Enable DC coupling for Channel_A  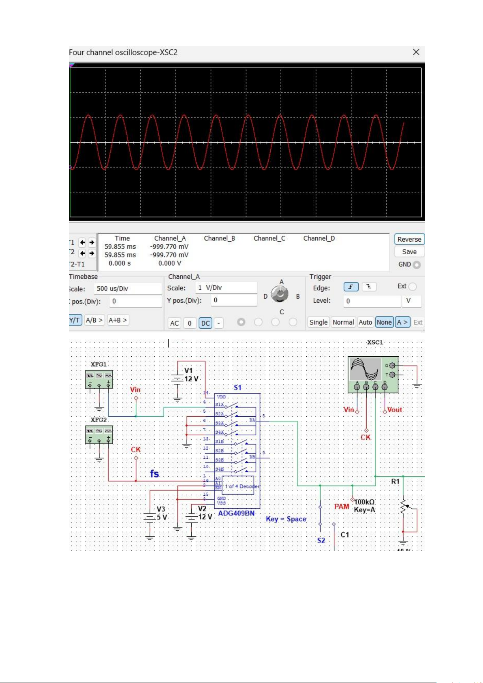pyautogui.click(x=205, y=323)
